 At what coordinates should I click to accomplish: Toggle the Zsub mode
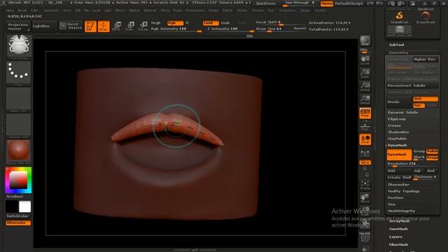point(225,23)
